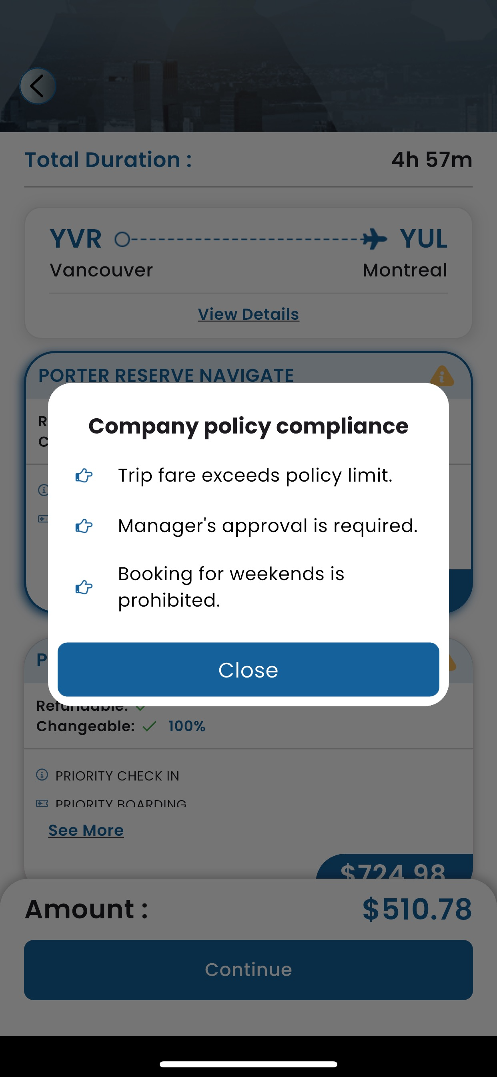Tap the YVR Vancouver departure code
Viewport: 497px width, 1077px height.
coord(76,239)
